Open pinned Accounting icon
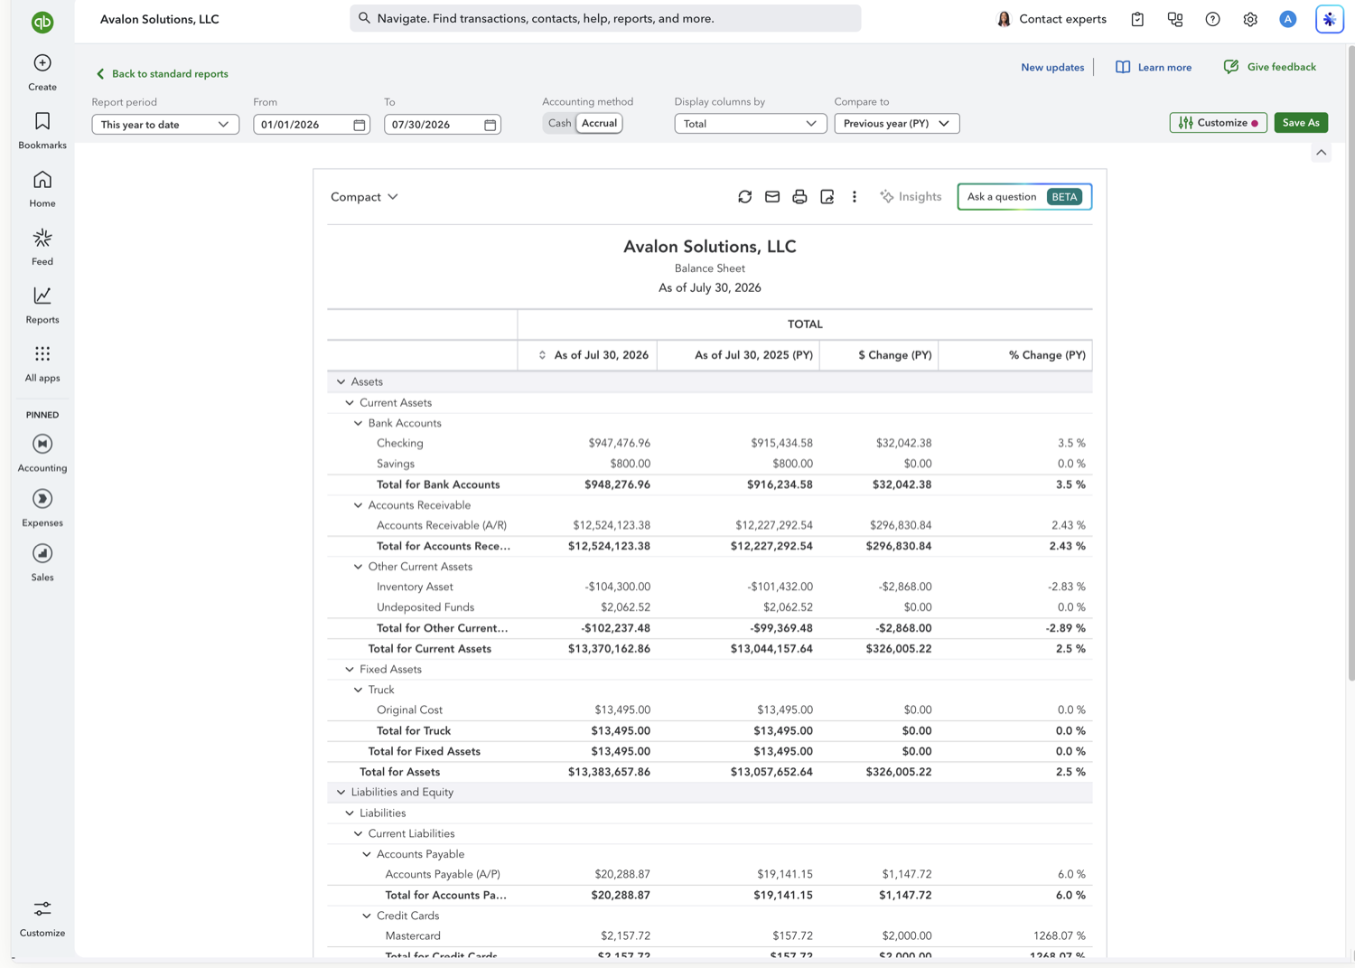Viewport: 1355px width, 968px height. pos(42,444)
